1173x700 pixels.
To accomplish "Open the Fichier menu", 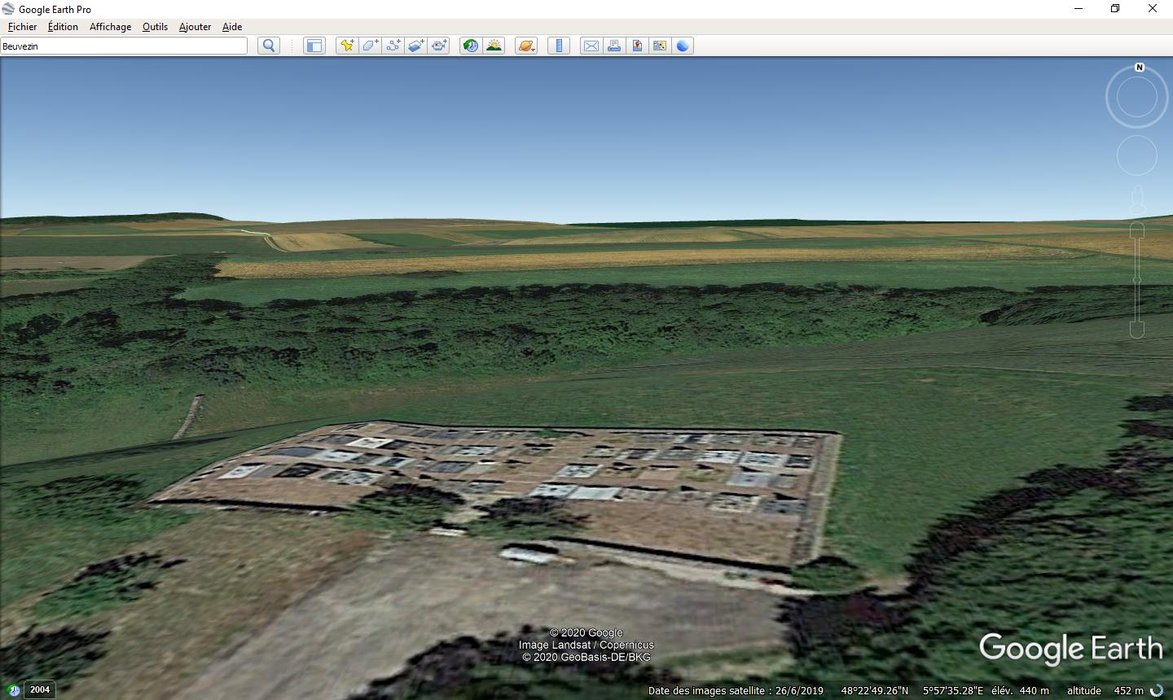I will click(22, 27).
